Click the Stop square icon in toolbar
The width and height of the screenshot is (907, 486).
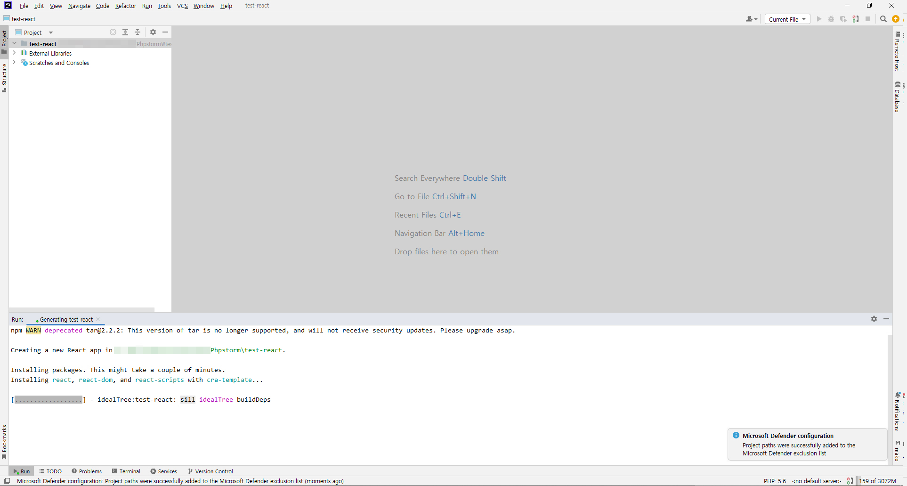click(x=868, y=19)
